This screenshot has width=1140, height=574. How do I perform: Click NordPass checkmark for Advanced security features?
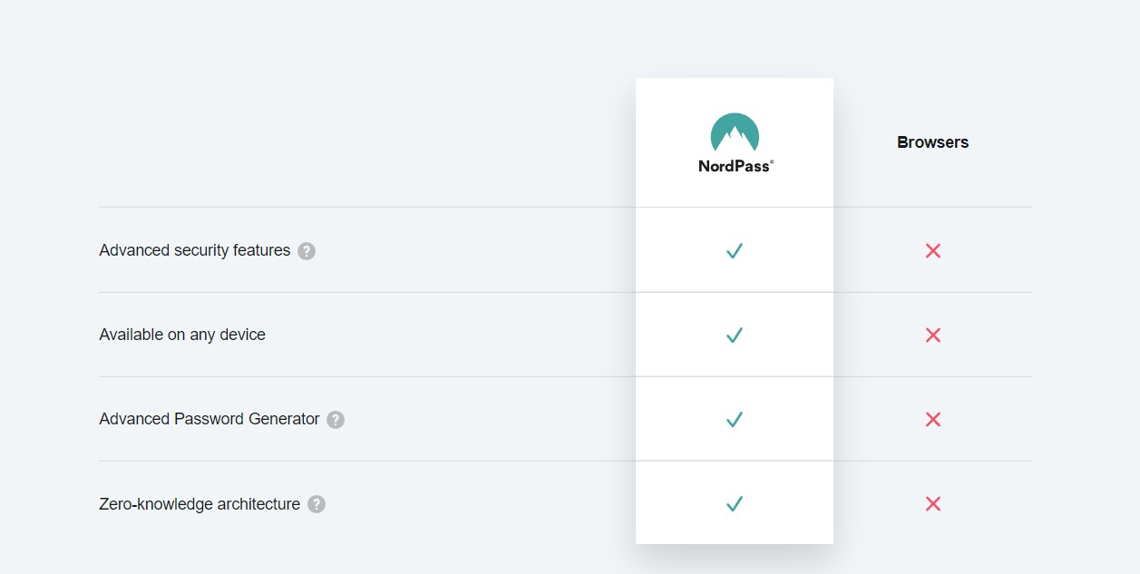coord(735,251)
